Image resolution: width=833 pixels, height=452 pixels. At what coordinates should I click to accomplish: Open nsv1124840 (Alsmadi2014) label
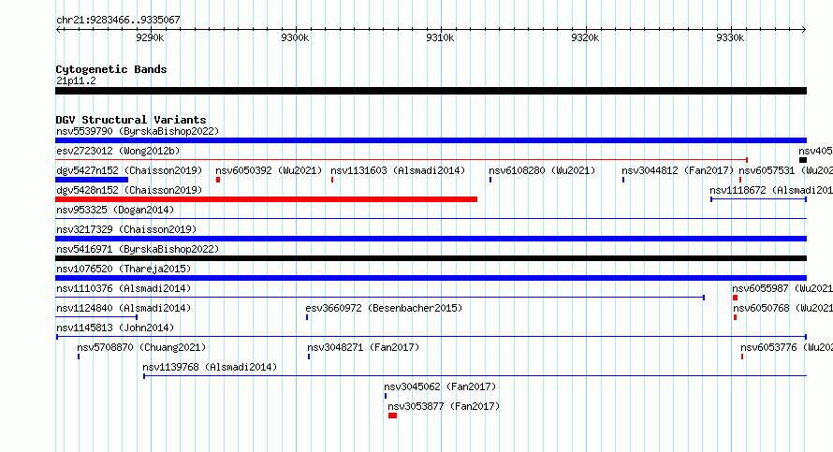[x=124, y=308]
